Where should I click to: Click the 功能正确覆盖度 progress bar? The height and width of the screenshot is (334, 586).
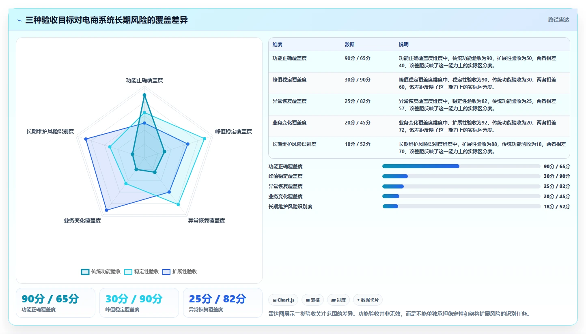(461, 166)
